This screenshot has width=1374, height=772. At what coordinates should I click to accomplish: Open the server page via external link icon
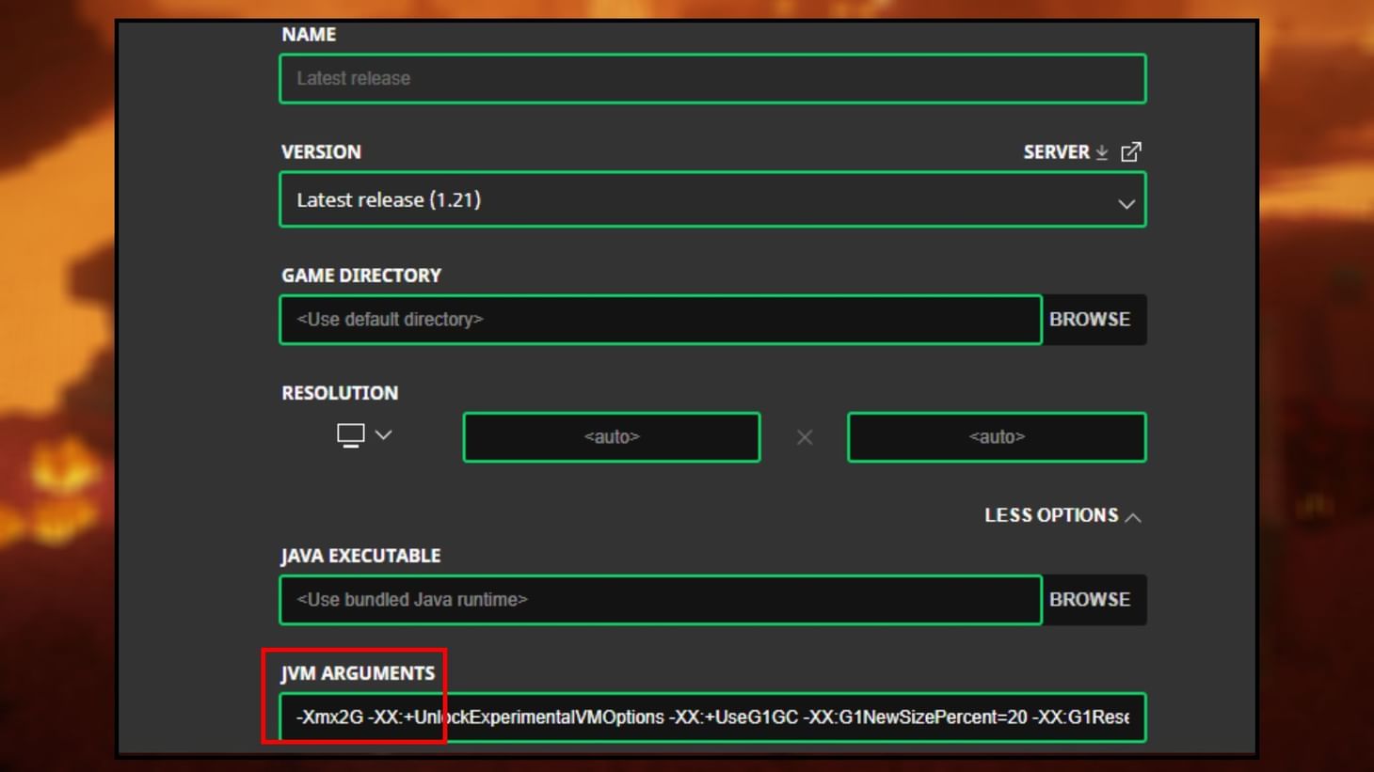1132,150
